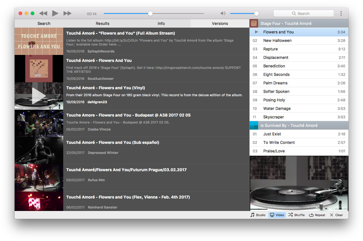Open the Futurum Prague video thumbnail

pos(39,178)
